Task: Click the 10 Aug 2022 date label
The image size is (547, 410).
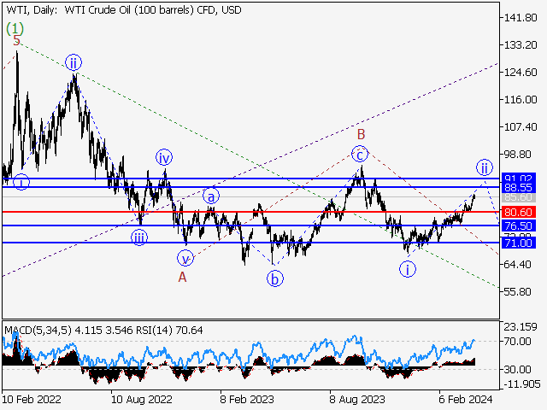Action: click(x=141, y=399)
